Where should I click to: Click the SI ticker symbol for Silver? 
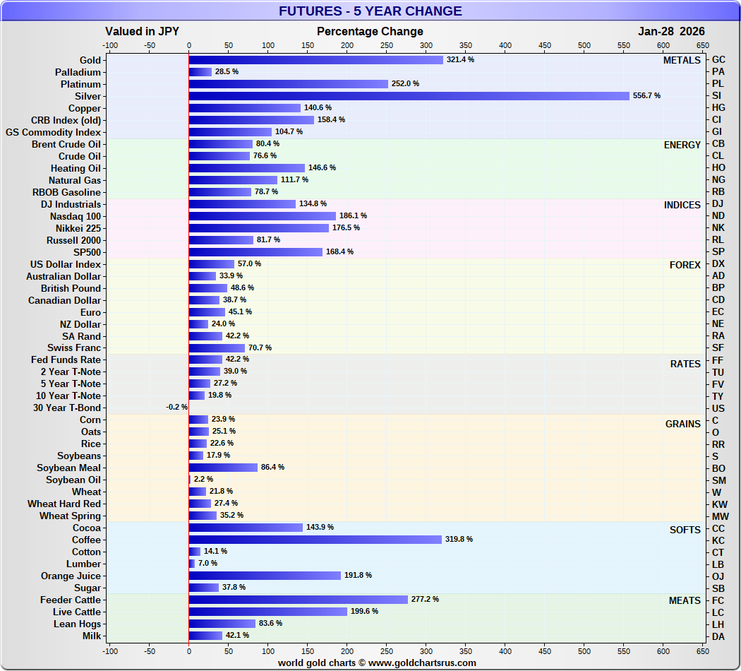[x=718, y=96]
